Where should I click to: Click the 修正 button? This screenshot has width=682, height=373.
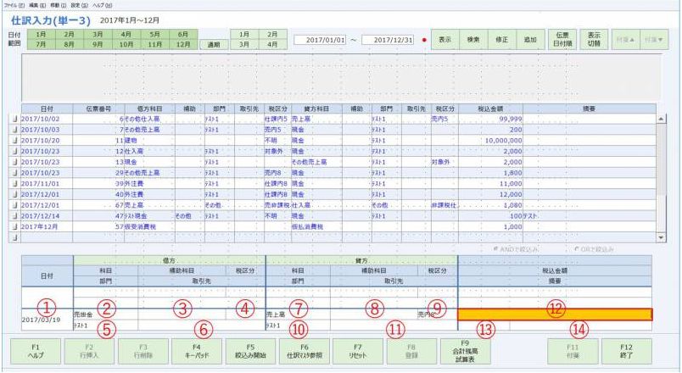[x=501, y=40]
